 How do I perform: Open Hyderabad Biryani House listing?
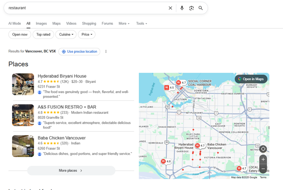coord(62,76)
